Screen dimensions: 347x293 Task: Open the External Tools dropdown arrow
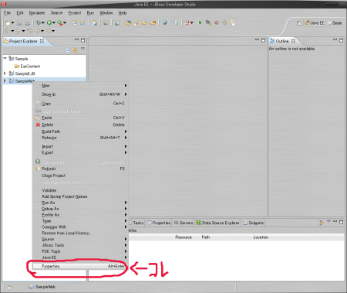point(65,23)
